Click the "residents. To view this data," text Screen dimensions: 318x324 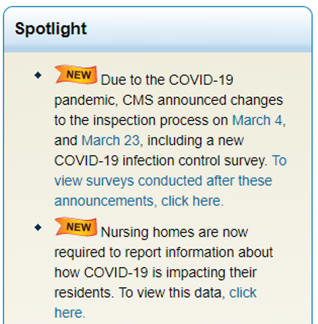coord(139,293)
